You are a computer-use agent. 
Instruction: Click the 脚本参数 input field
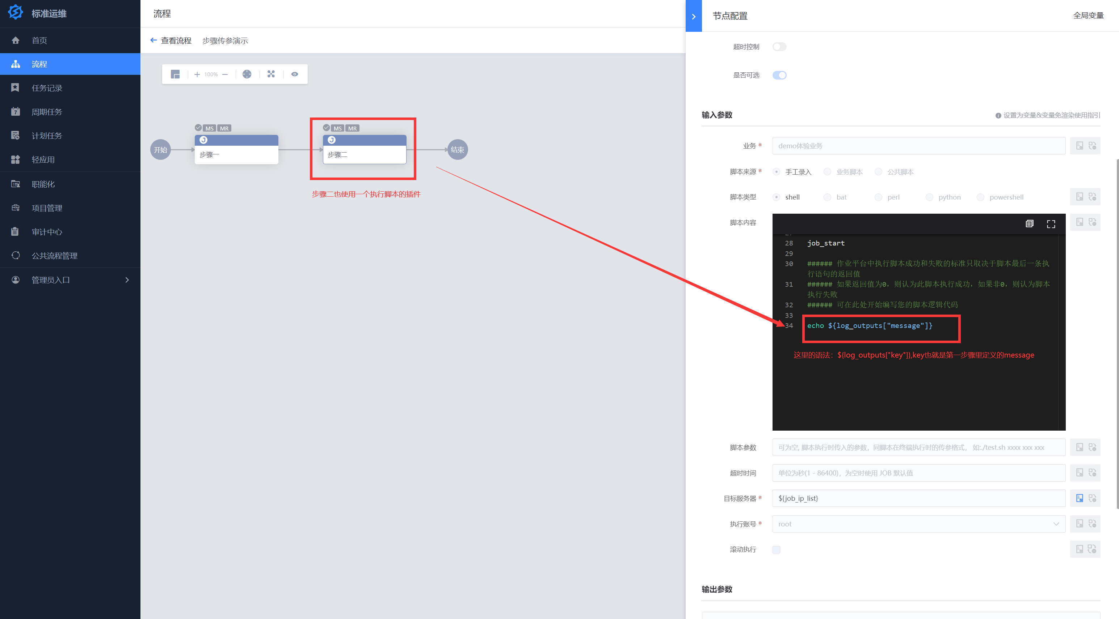tap(918, 447)
